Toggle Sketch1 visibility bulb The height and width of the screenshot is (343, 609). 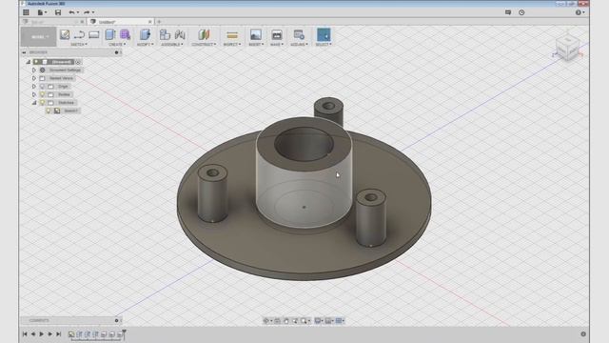point(49,111)
